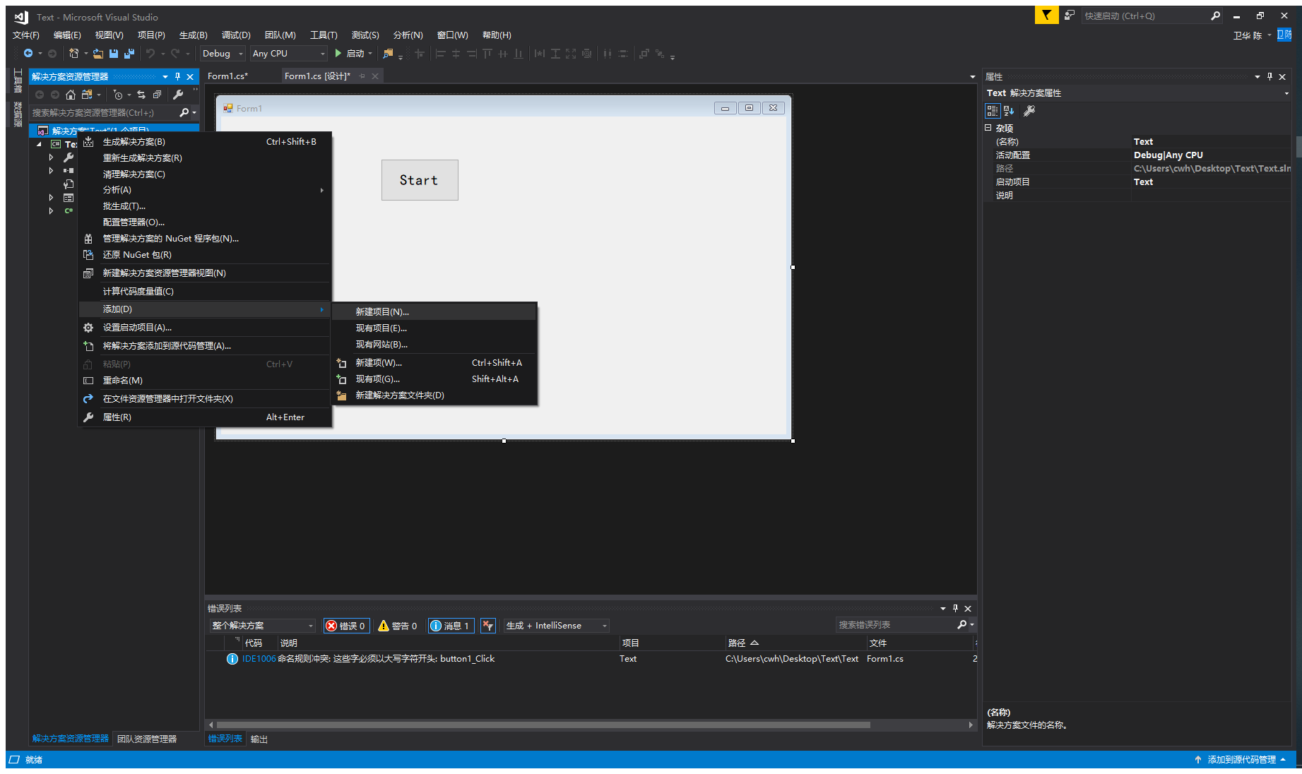Choose Rename (重命名) in context menu
Viewport: 1302px width, 774px height.
pos(205,381)
